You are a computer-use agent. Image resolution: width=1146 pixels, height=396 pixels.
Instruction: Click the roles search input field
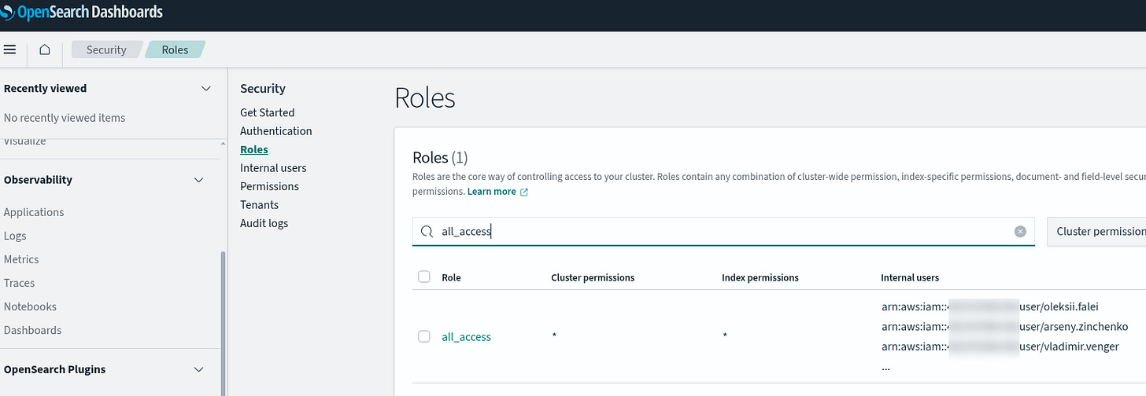724,232
